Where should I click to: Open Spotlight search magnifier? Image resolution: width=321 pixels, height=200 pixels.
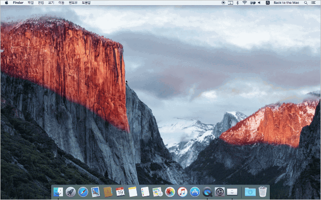[x=305, y=3]
